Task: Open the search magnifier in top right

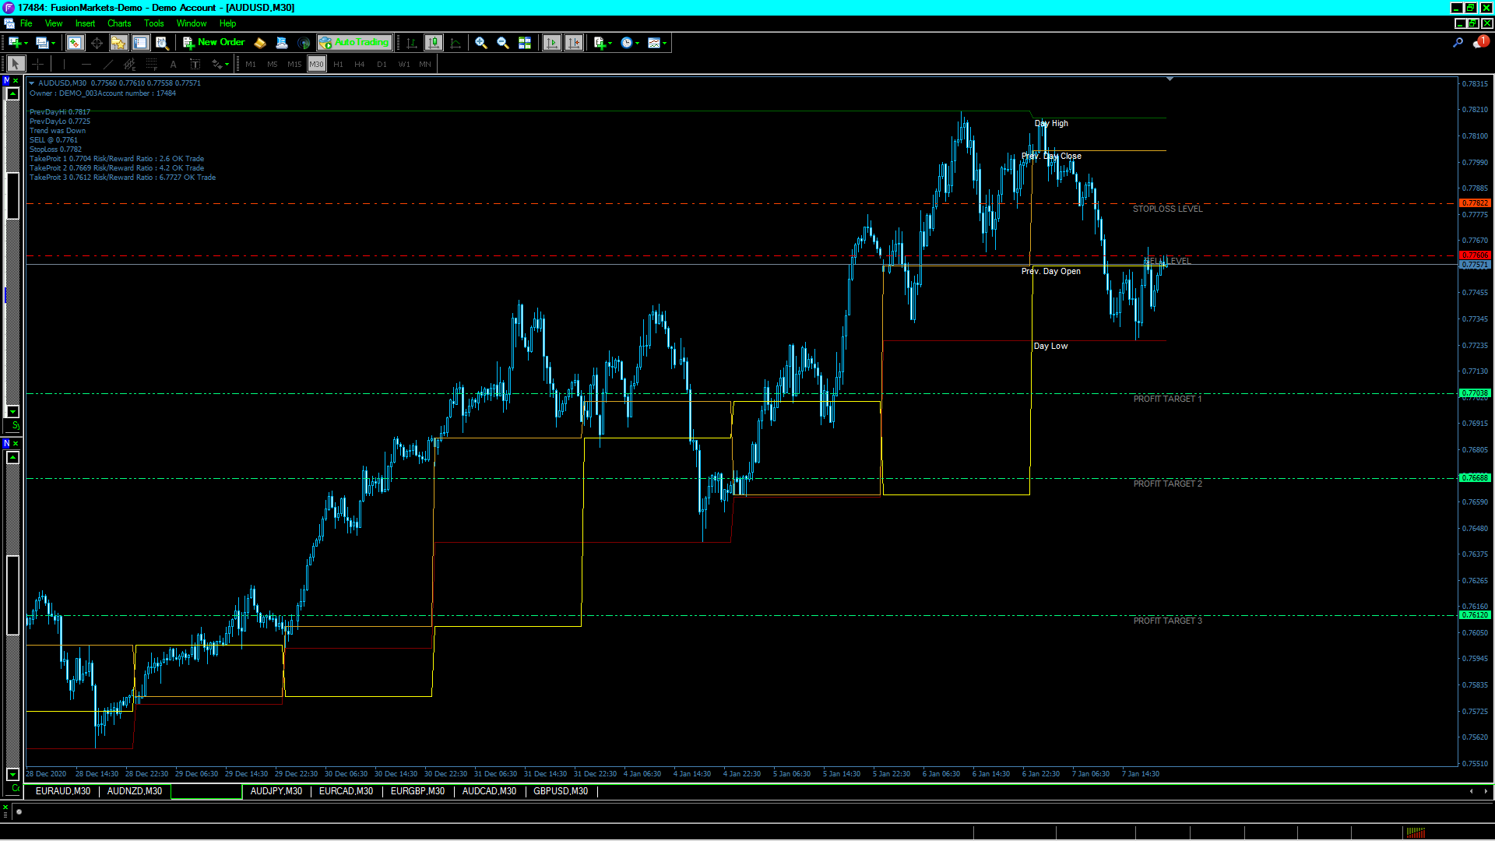Action: 1458,43
